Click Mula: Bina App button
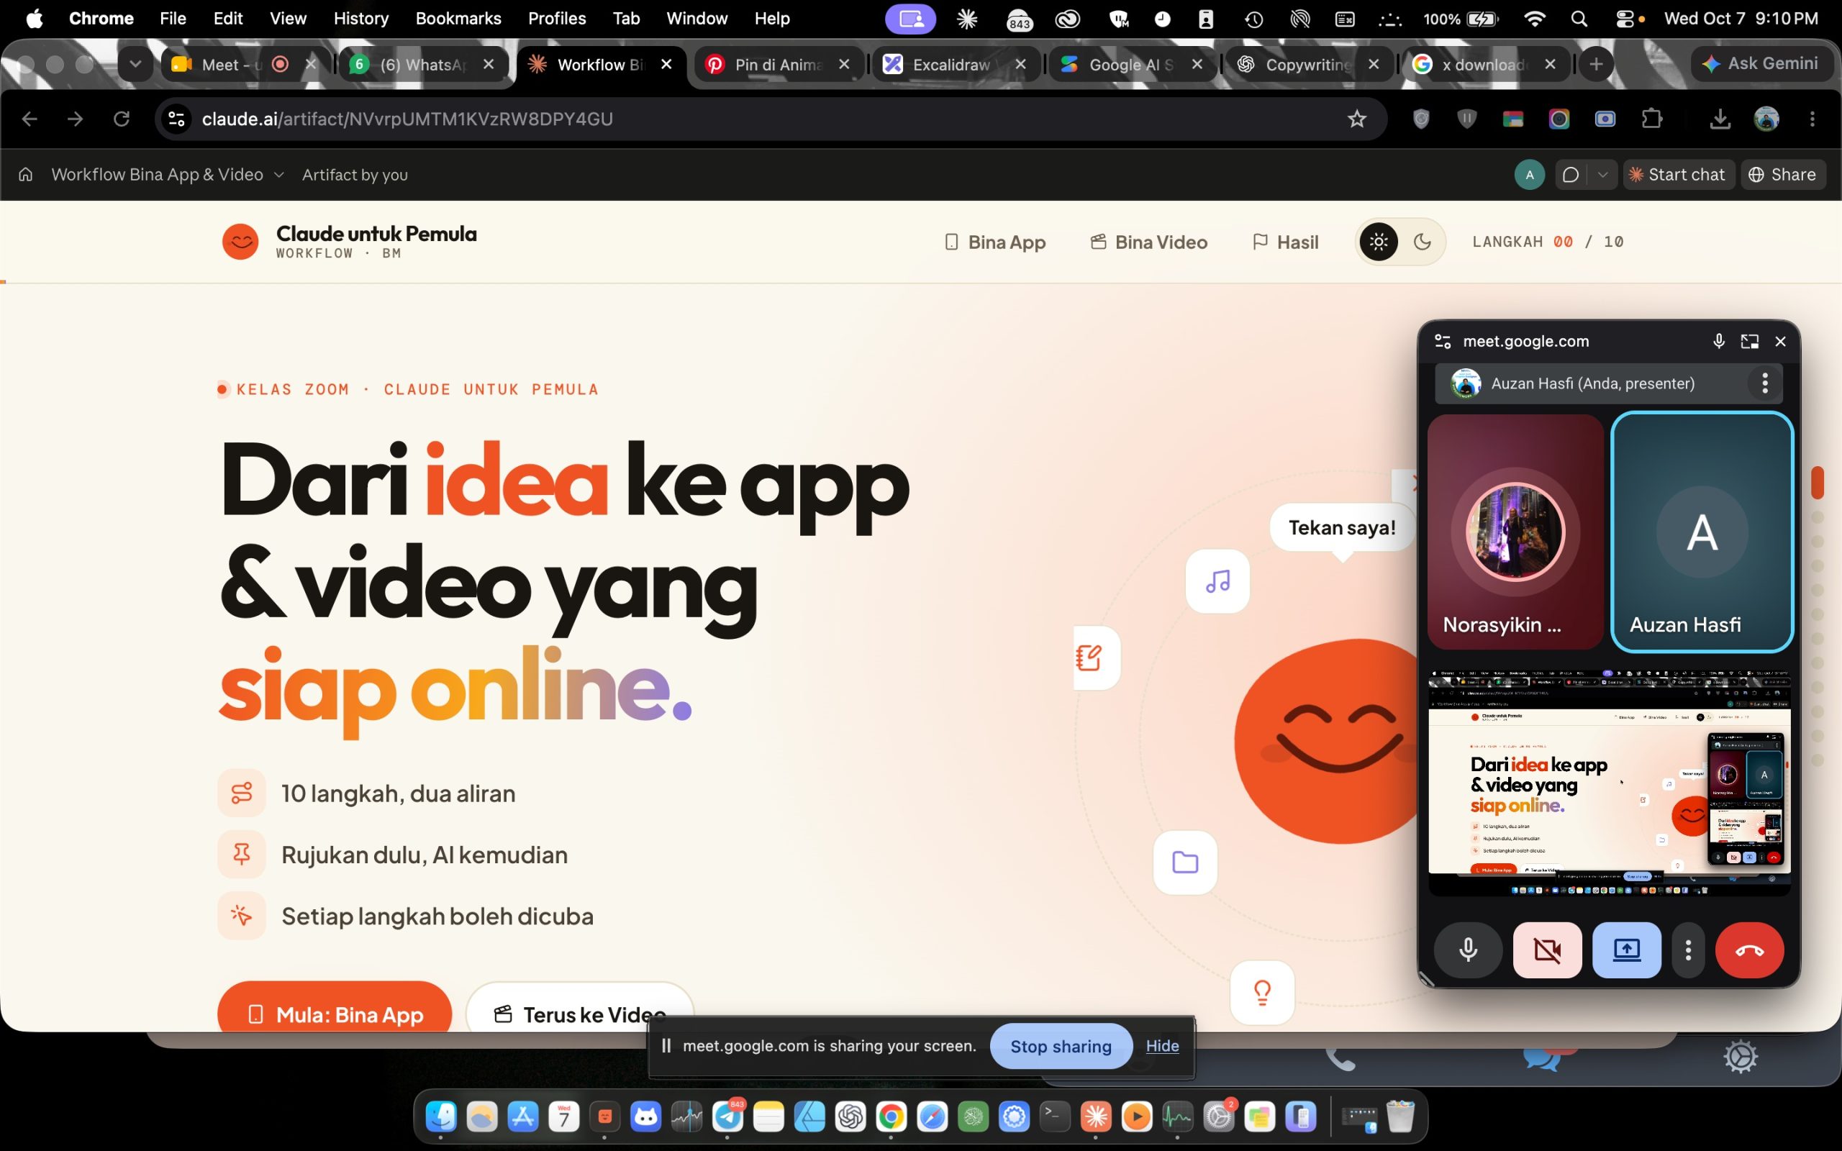Screen dimensions: 1842x1151 pos(335,1009)
